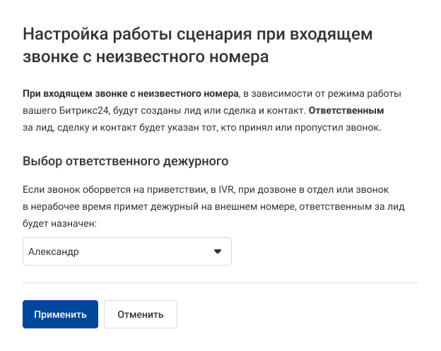This screenshot has height=351, width=441.
Task: Click the title line 'звонке с неизвестного номера'
Action: coord(146,58)
